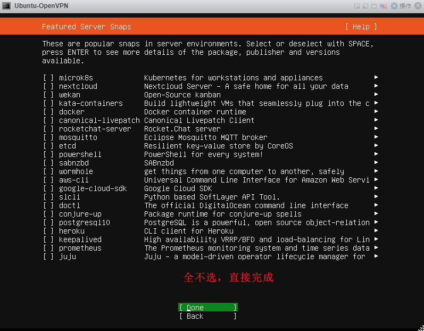Click the 'Ubuntu-OpenVPN' window title text

[41, 6]
